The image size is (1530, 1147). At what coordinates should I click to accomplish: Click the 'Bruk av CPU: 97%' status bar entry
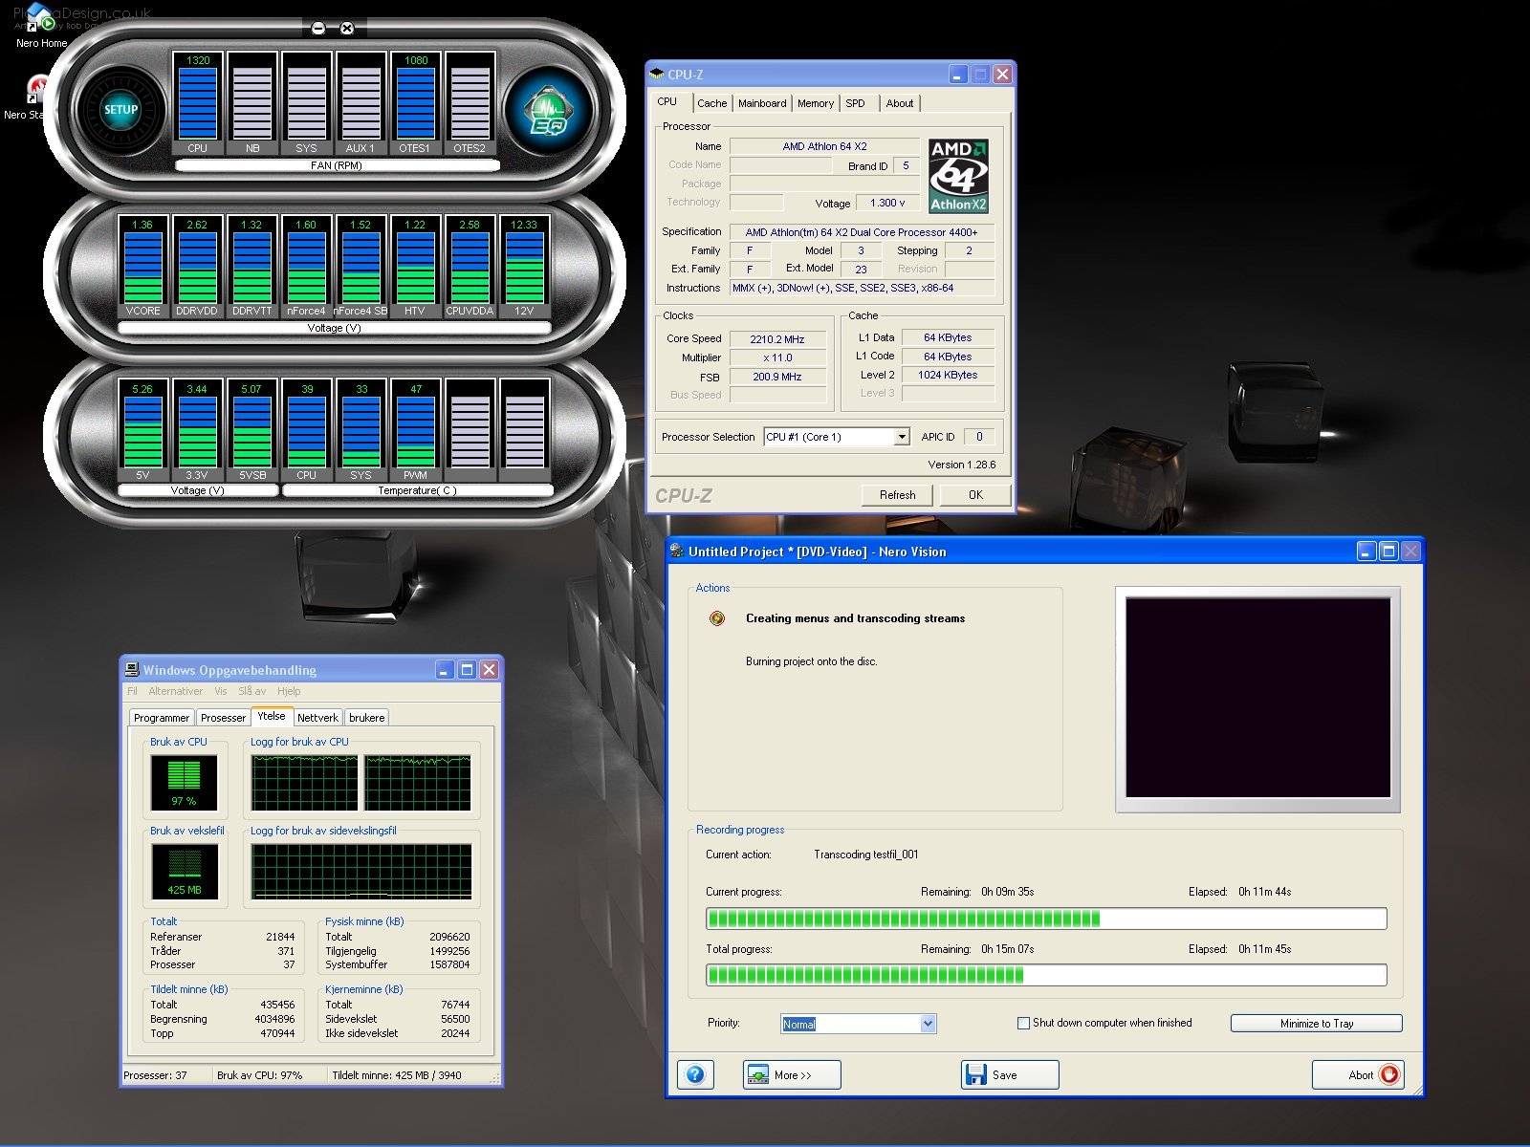[259, 1075]
